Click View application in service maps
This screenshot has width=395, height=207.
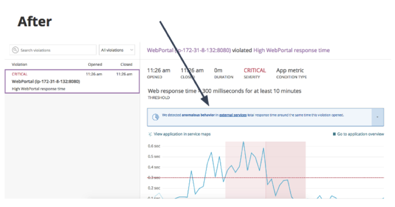pyautogui.click(x=182, y=134)
